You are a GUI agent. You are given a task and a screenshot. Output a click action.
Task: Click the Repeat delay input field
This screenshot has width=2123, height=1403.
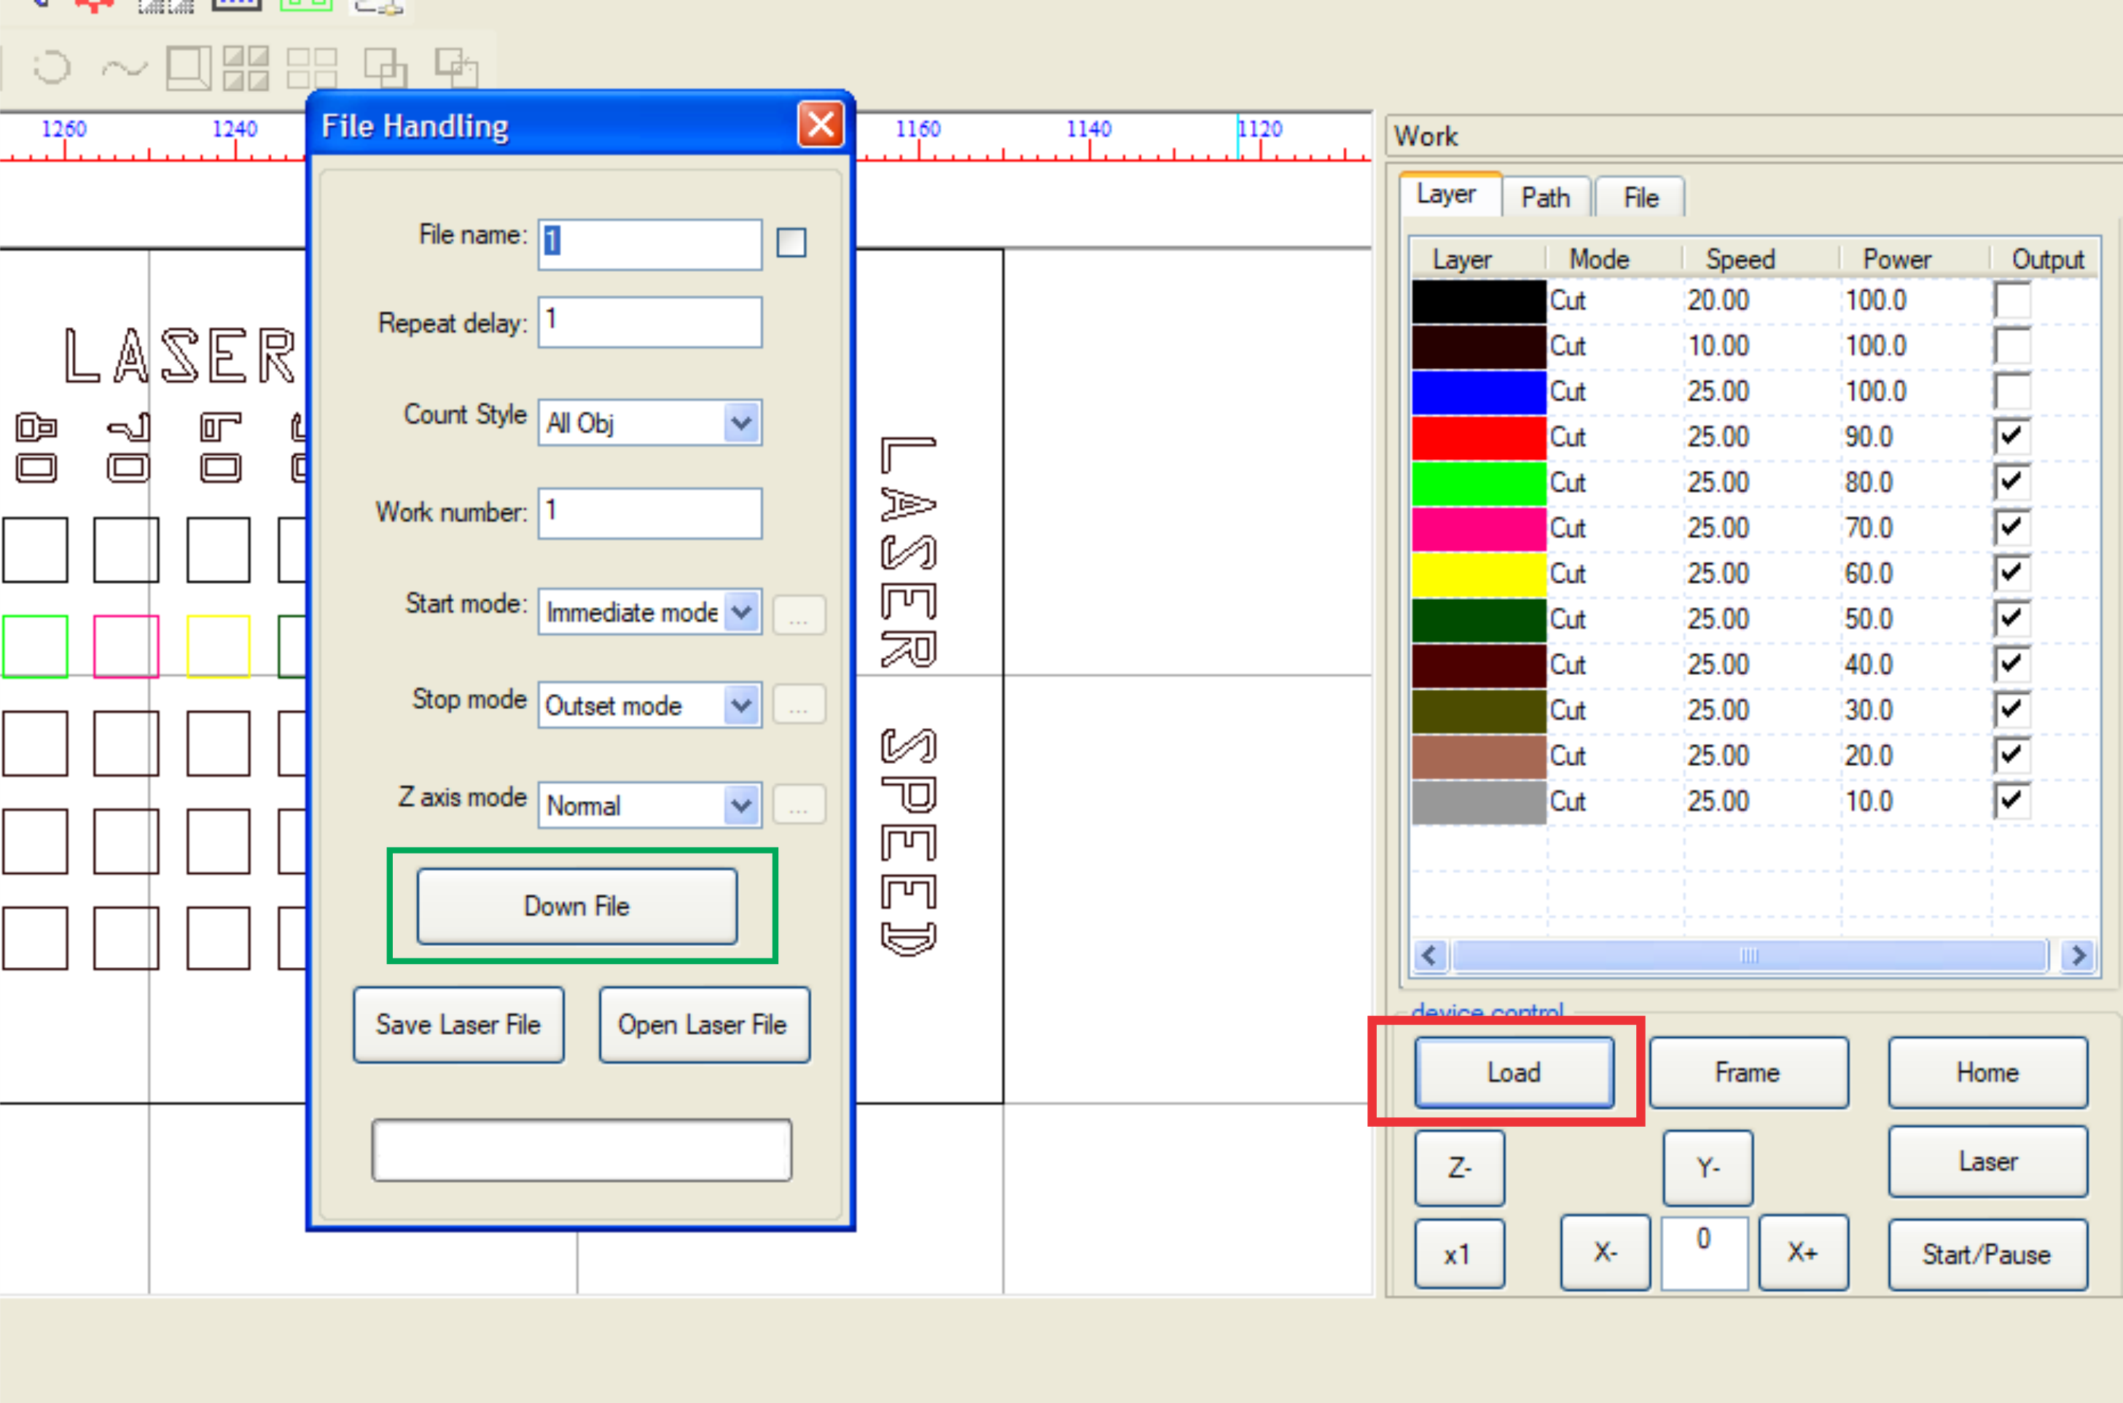[649, 322]
